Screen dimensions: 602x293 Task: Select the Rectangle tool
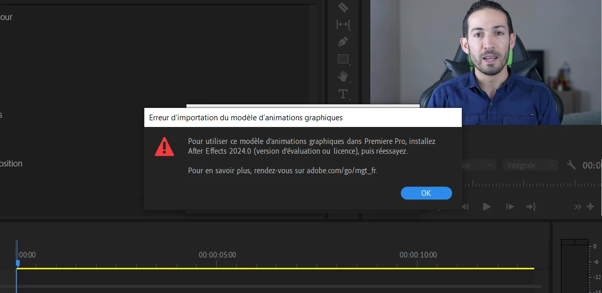point(343,59)
